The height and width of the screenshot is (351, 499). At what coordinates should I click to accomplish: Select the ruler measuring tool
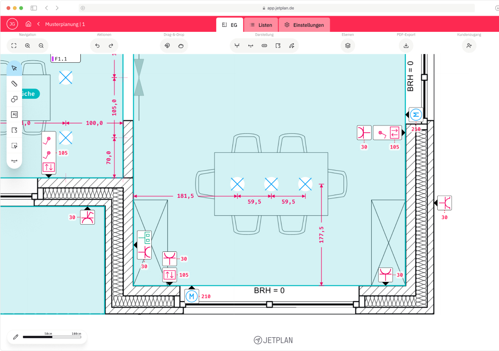pos(14,83)
